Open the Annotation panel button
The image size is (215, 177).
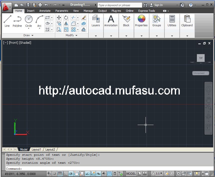tap(111, 25)
